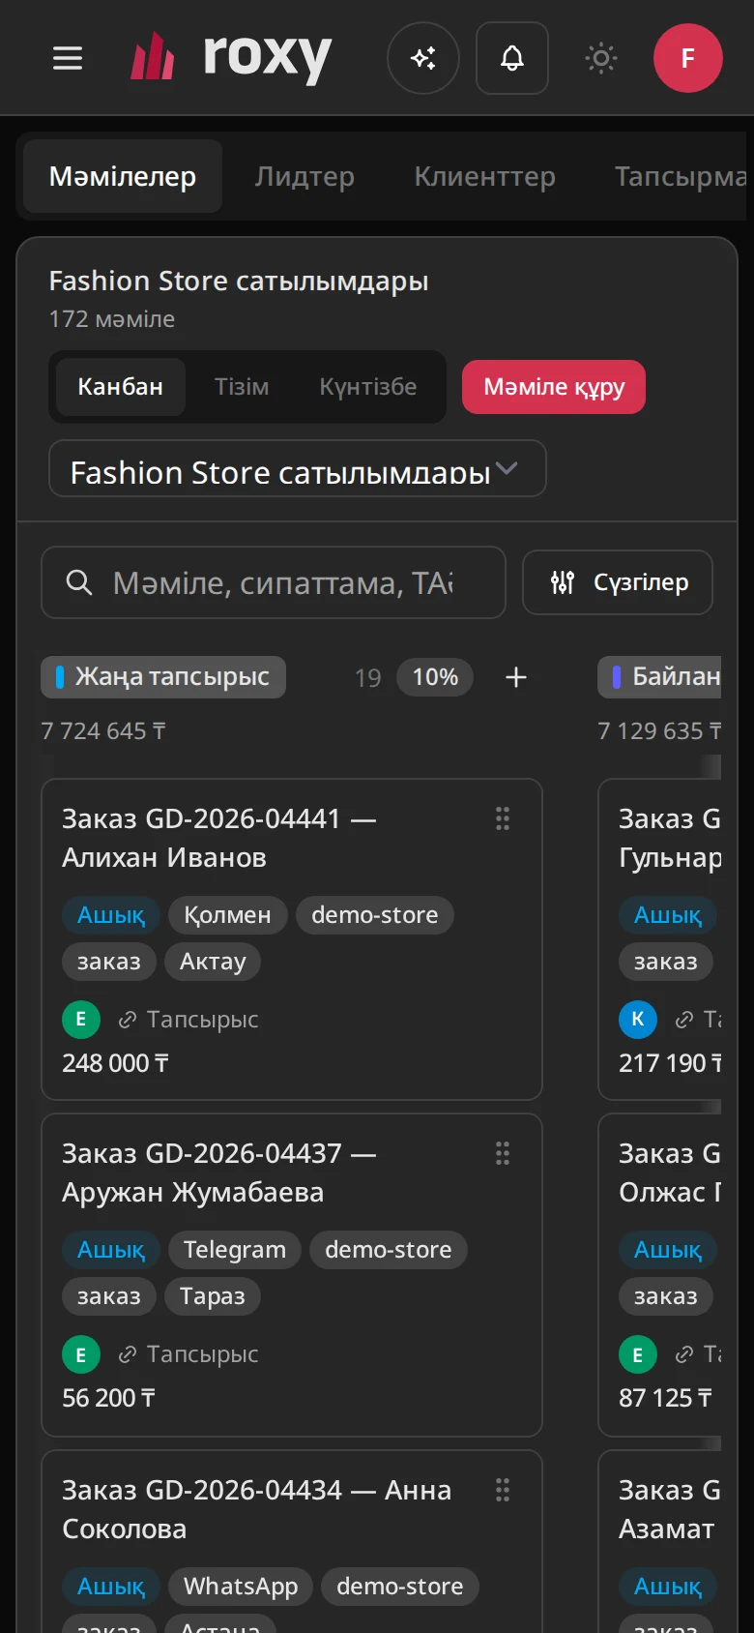This screenshot has width=754, height=1633.
Task: Click the E avatar on Алихан Иванов card
Action: point(81,1020)
